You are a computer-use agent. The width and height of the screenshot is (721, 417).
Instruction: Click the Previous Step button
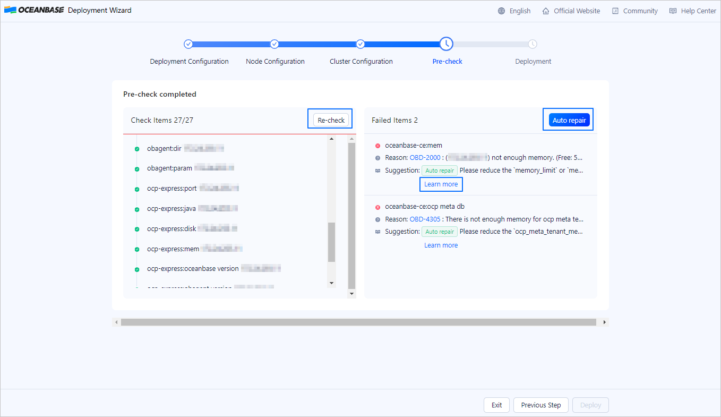540,405
